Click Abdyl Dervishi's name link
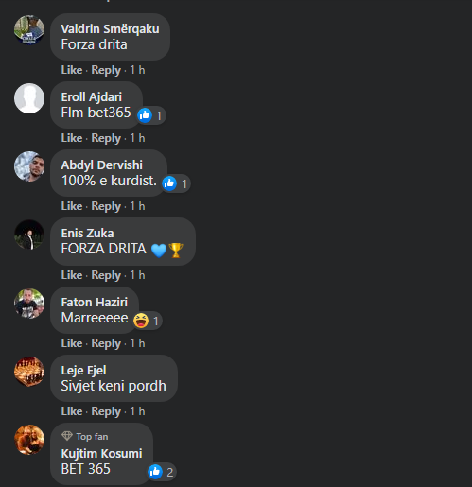This screenshot has width=472, height=487. click(x=102, y=165)
